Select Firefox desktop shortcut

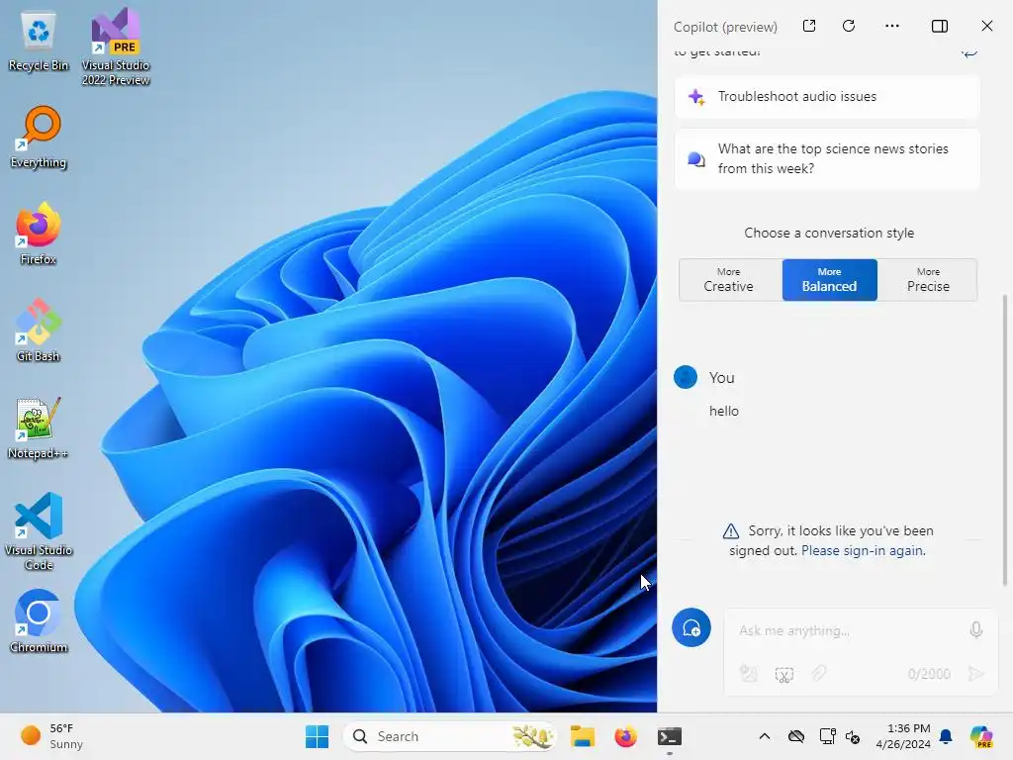tap(39, 234)
